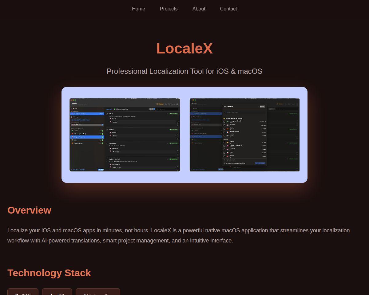Click the 'Localize your iOS and macOS apps' paragraph
The height and width of the screenshot is (295, 369).
[x=179, y=235]
